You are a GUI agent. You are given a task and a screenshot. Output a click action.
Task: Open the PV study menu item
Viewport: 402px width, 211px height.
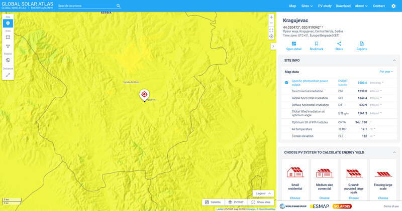coord(325,6)
